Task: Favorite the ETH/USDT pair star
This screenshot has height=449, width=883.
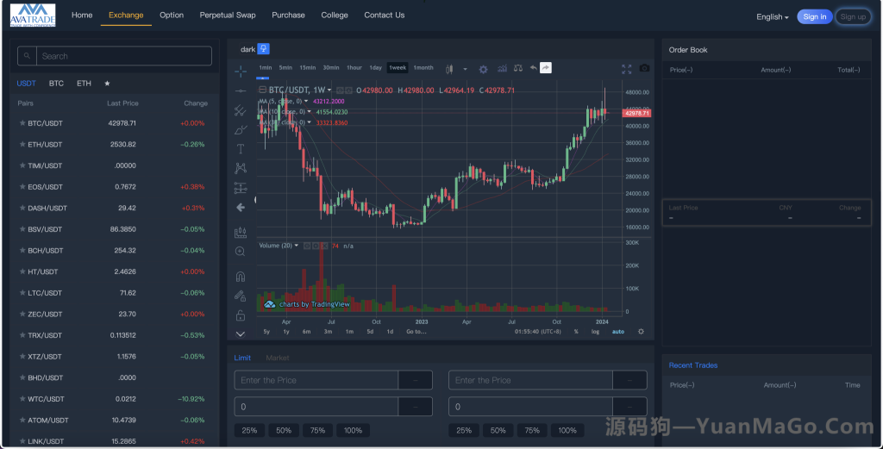Action: pos(22,144)
